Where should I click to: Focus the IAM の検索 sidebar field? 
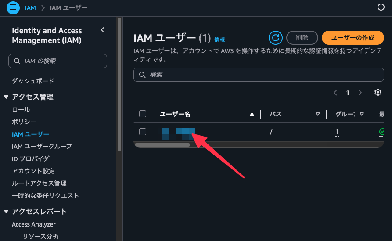pos(58,61)
